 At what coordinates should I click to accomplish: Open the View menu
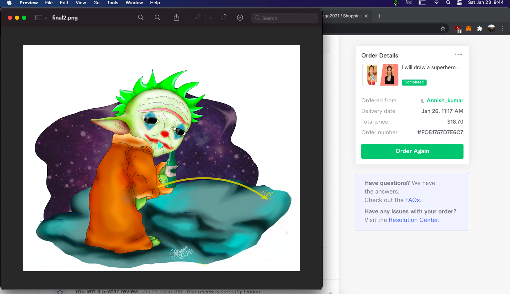tap(81, 2)
